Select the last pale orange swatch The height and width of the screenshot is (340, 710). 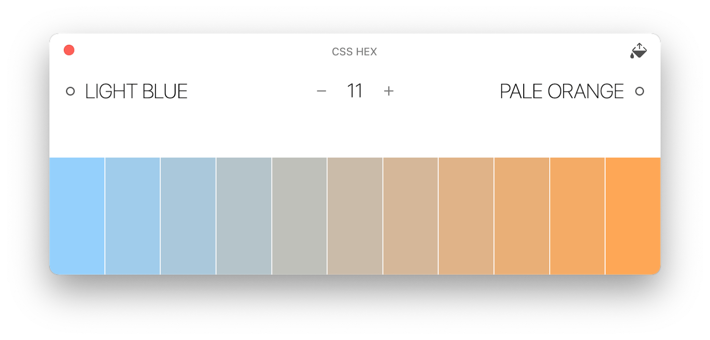pyautogui.click(x=633, y=216)
